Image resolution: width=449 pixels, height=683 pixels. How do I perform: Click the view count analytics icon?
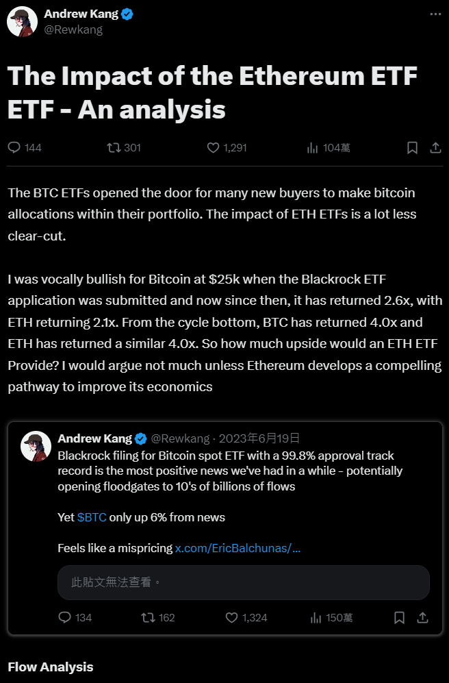[x=312, y=147]
